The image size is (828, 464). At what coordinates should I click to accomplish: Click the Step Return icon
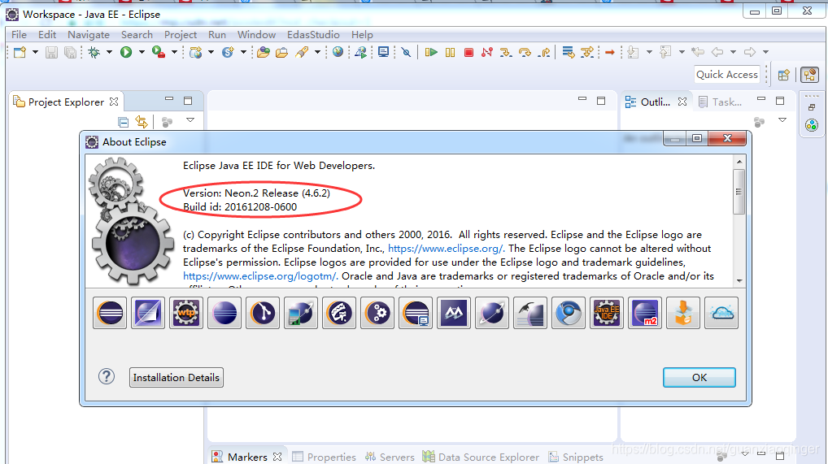click(x=544, y=52)
